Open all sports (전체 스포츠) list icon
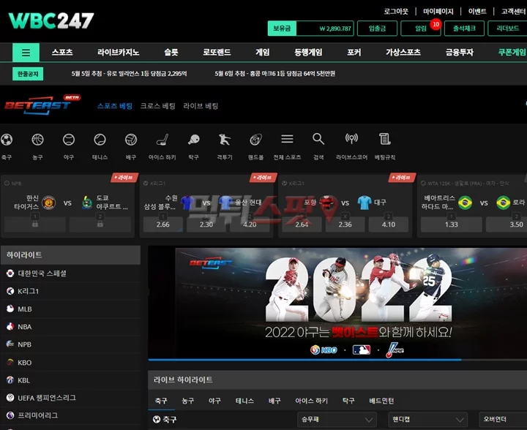The image size is (527, 430). [x=287, y=139]
